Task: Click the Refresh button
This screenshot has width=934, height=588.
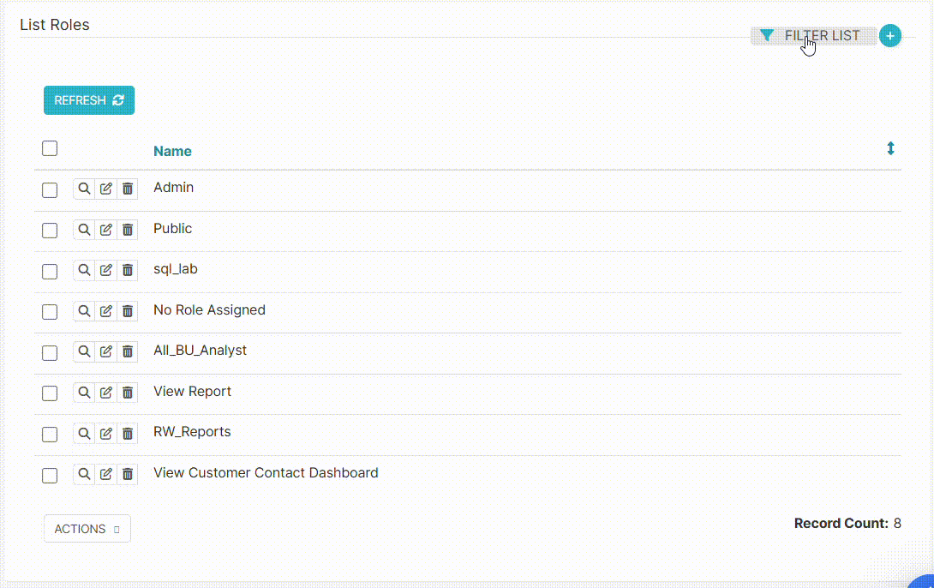Action: (x=89, y=100)
